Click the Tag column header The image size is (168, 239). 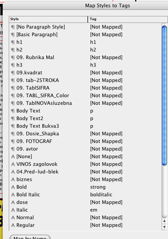pyautogui.click(x=128, y=19)
